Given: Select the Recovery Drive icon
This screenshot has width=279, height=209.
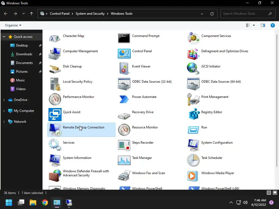Looking at the screenshot, I should point(124,116).
